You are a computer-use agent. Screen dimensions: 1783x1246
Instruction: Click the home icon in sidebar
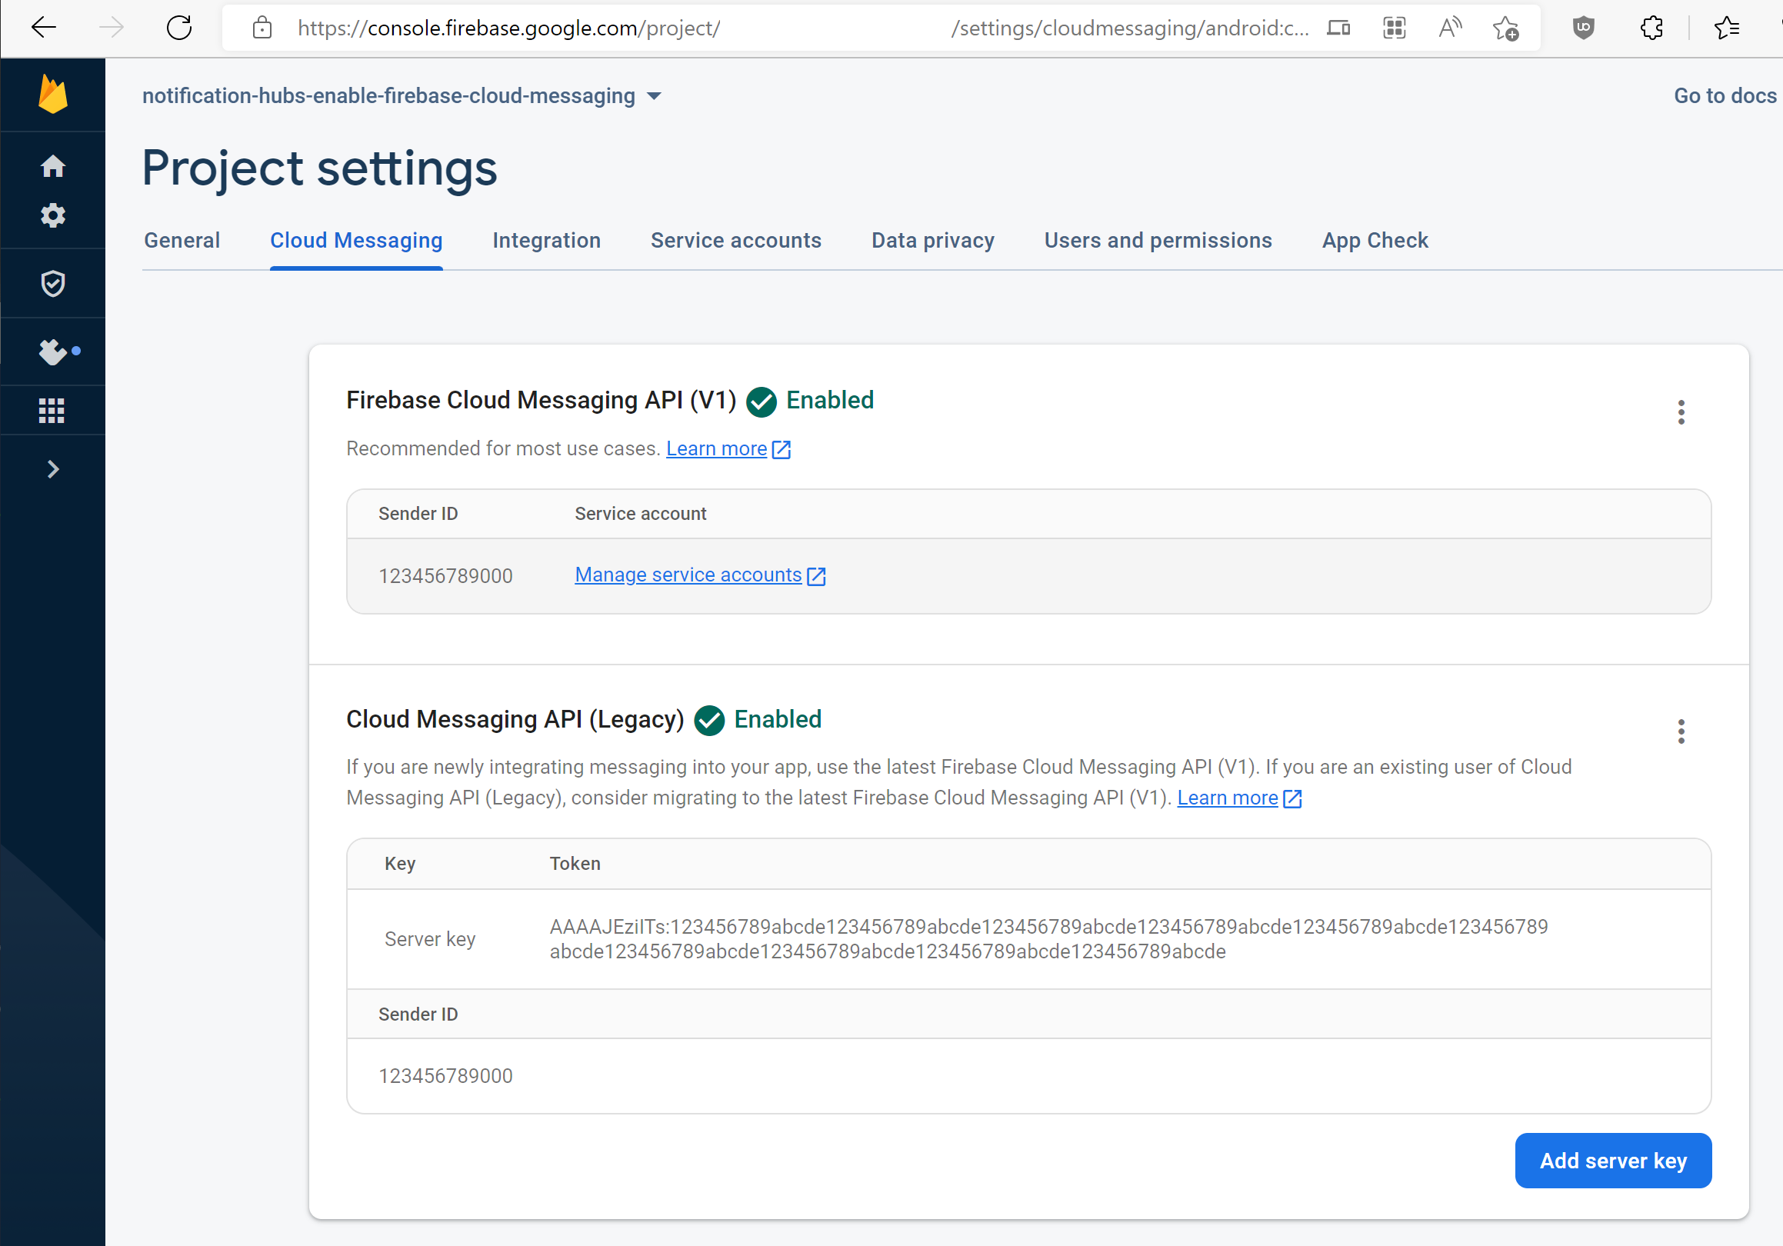coord(53,165)
